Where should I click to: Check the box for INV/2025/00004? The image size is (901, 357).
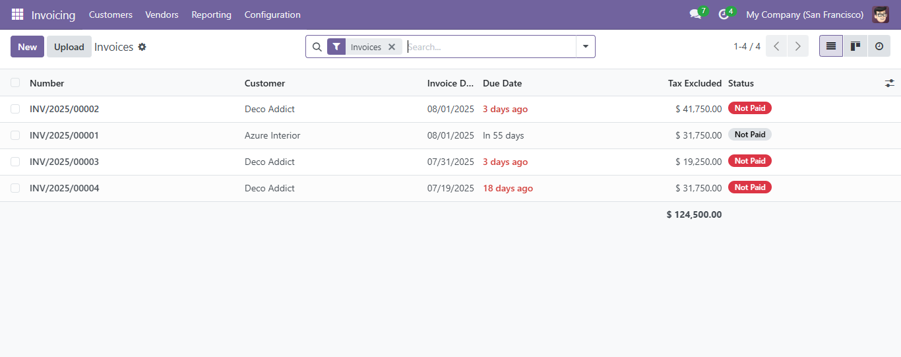(x=15, y=188)
